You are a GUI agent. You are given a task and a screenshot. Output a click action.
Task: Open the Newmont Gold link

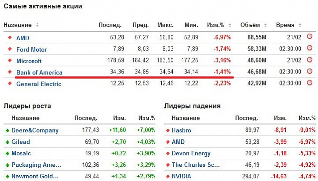(x=35, y=176)
